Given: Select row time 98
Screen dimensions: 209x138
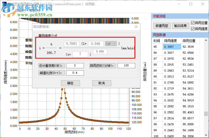Looking at the screenshot, I should (157, 124).
